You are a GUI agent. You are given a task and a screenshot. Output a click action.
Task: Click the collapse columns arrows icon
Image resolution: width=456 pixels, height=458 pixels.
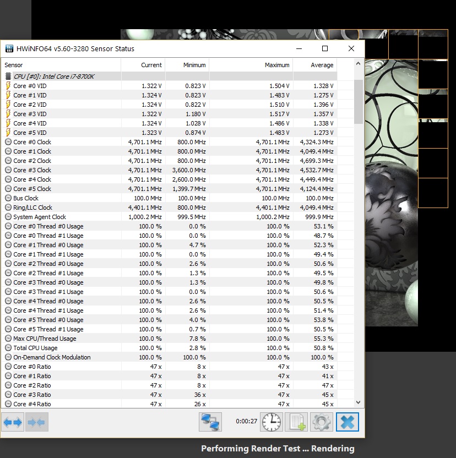[x=37, y=422]
